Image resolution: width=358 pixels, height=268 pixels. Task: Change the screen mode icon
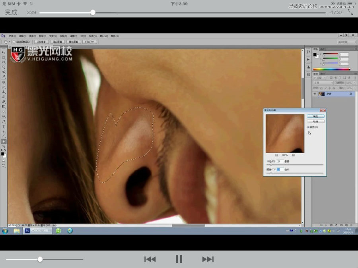(4, 166)
